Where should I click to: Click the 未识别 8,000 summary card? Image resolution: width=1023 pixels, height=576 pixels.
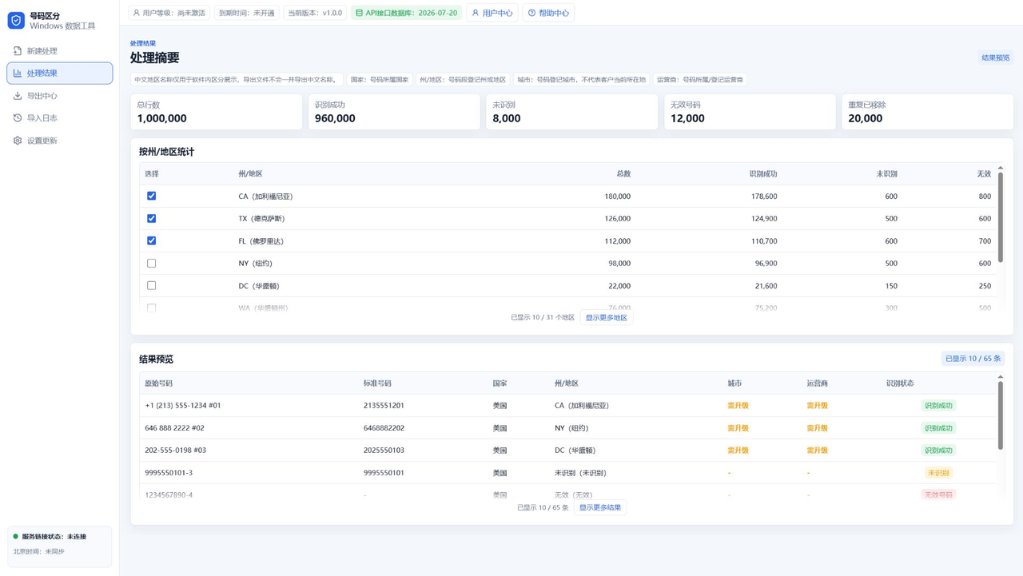[572, 112]
